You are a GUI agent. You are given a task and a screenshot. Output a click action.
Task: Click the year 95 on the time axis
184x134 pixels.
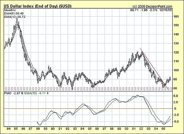[x=90, y=128]
